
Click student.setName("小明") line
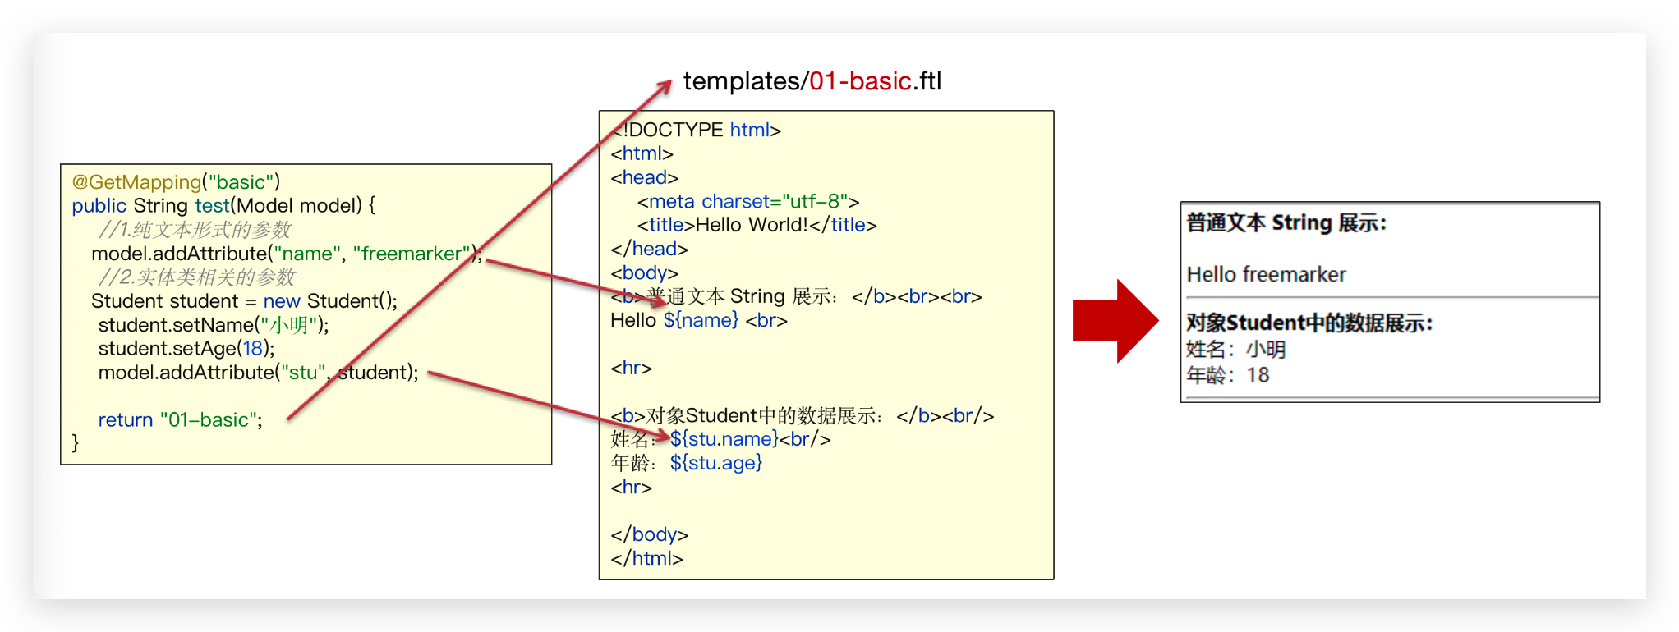(x=214, y=324)
